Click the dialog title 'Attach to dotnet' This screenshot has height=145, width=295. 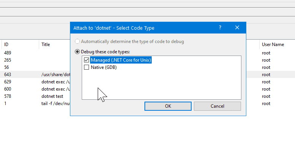(x=114, y=28)
